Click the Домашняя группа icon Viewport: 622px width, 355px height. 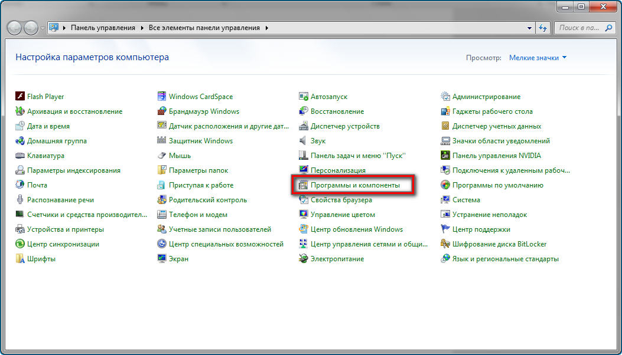coord(20,141)
